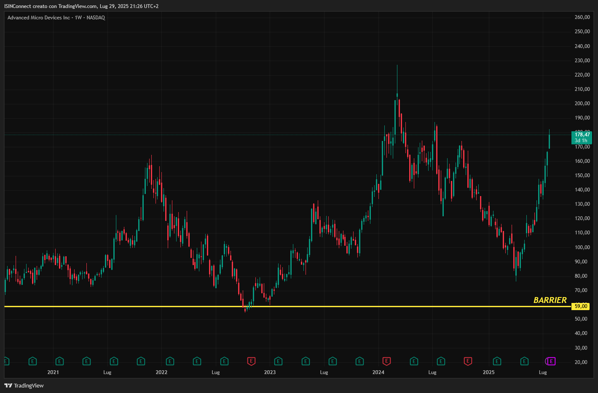
Task: Click the 150,00 price axis label
Action: pos(582,175)
